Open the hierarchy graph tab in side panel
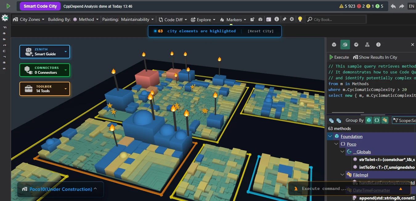This screenshot has width=416, height=201. [367, 45]
